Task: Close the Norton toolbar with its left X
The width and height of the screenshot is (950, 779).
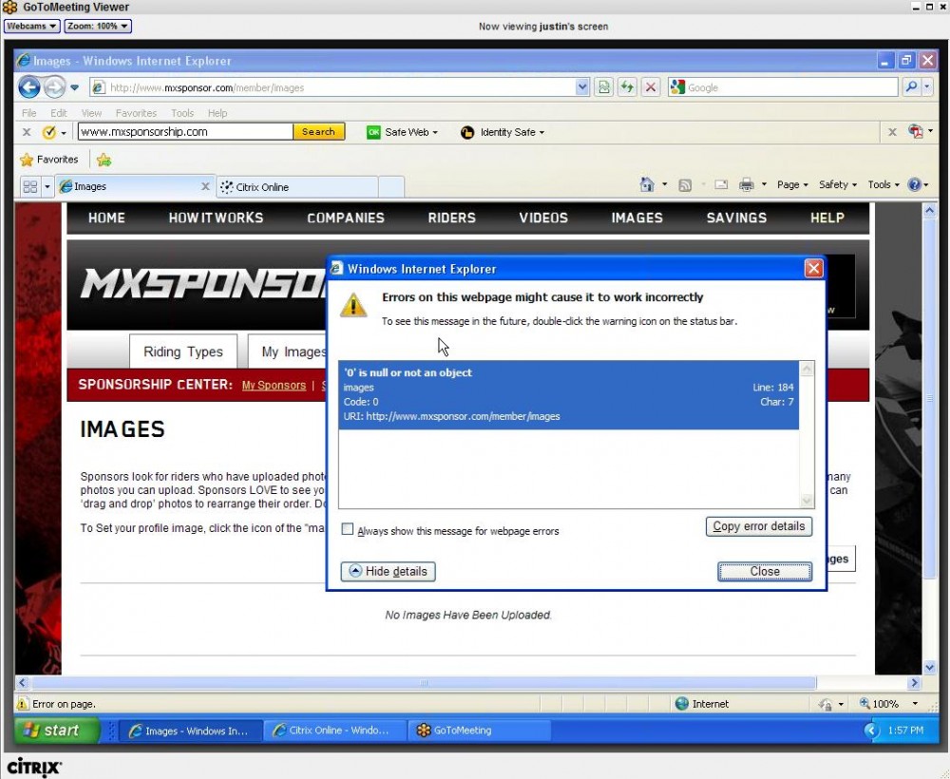Action: (x=27, y=132)
